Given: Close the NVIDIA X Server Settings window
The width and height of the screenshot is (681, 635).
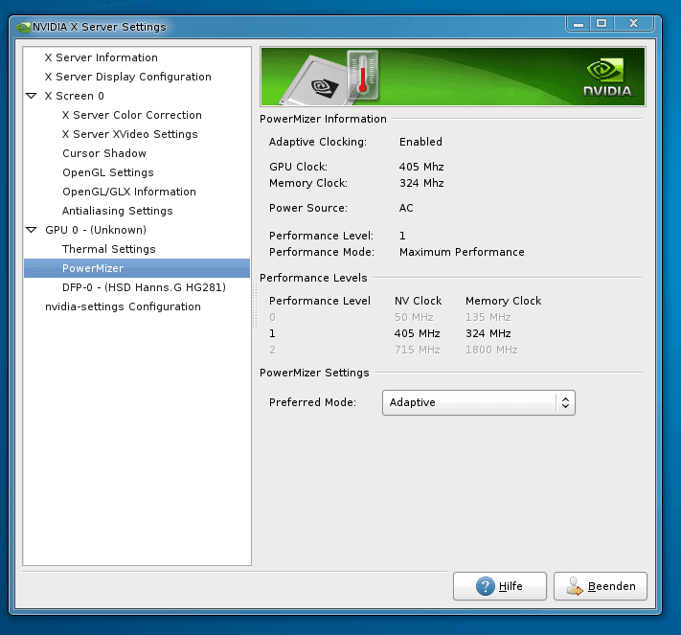Looking at the screenshot, I should pos(634,23).
